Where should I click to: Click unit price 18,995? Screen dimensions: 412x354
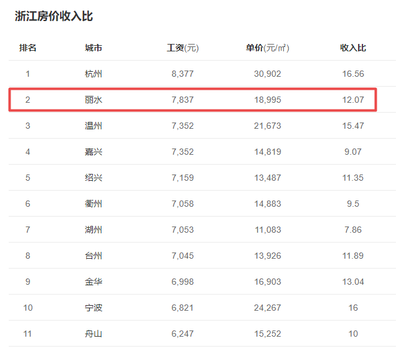point(268,100)
